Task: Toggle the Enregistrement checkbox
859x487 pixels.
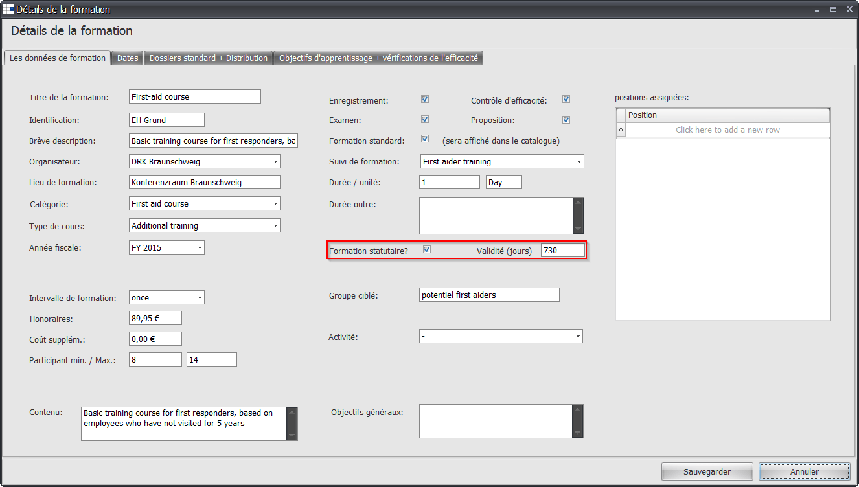Action: (x=425, y=100)
